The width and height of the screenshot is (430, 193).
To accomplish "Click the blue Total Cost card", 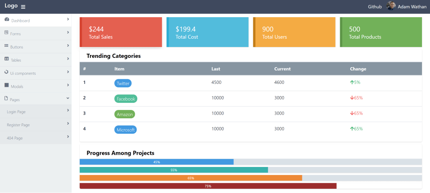I will pyautogui.click(x=207, y=32).
